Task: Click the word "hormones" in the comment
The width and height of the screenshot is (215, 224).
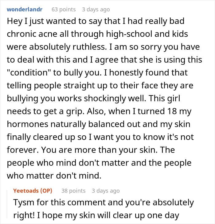Action: (x=27, y=124)
